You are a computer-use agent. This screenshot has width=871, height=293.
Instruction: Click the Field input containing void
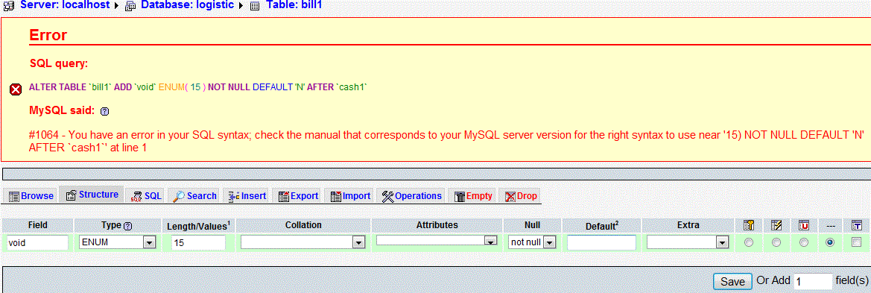[37, 242]
